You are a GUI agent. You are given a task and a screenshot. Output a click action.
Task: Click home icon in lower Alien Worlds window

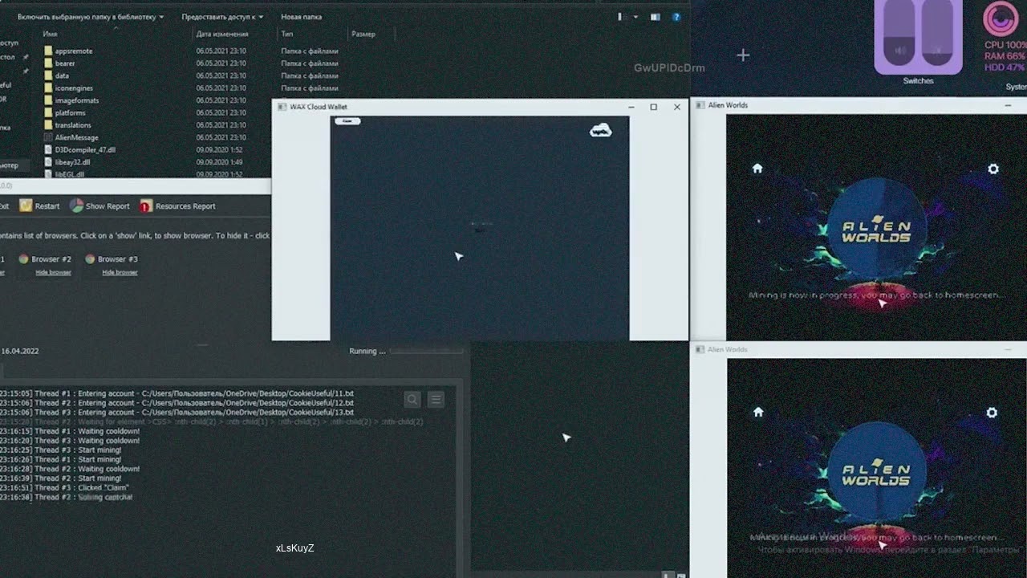coord(758,412)
